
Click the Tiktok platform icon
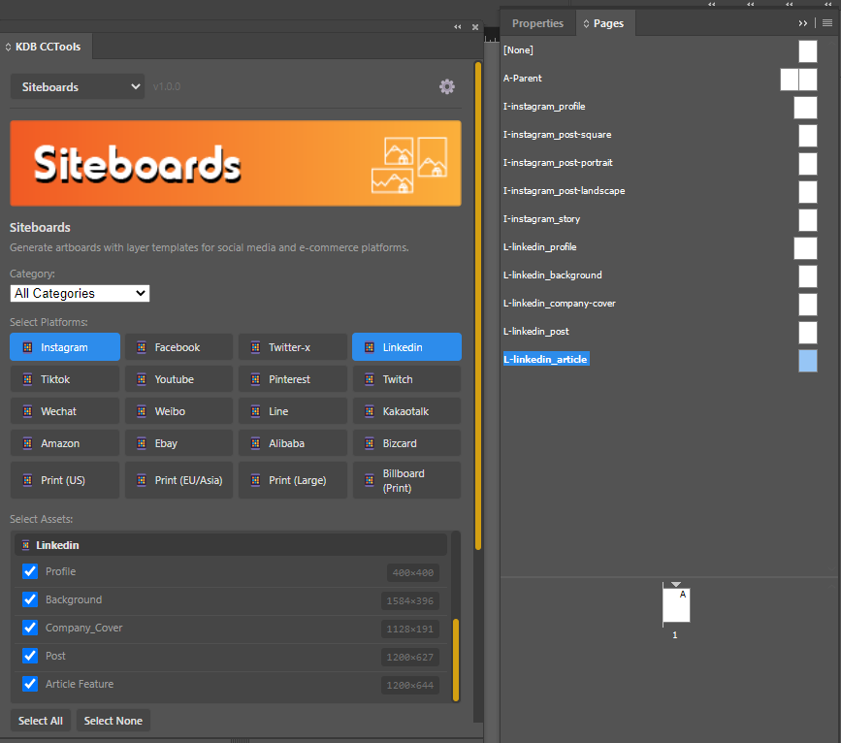27,380
